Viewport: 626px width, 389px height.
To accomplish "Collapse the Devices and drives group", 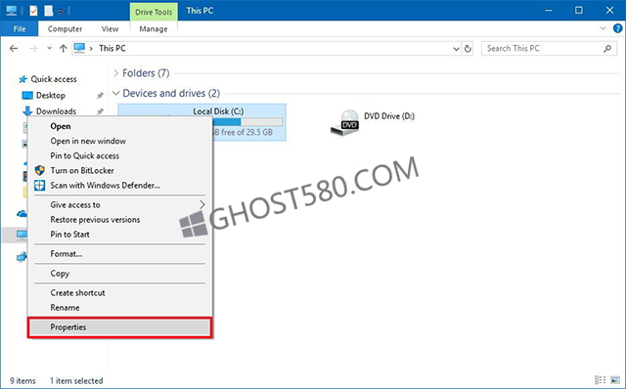I will click(115, 94).
